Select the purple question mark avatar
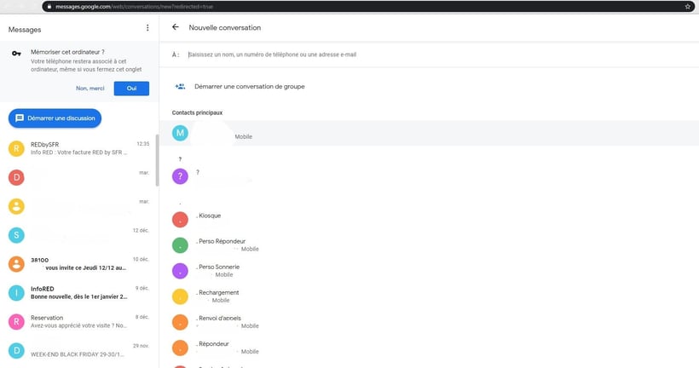Viewport: 699px width, 368px height. pos(180,176)
